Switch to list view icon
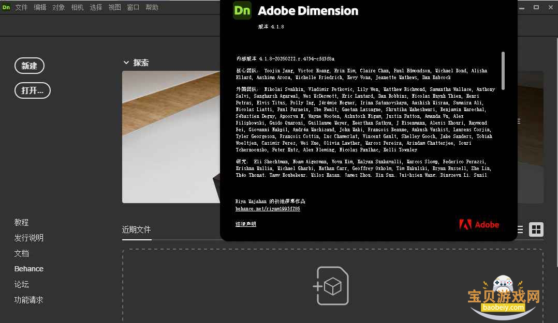The image size is (558, 323). [520, 229]
